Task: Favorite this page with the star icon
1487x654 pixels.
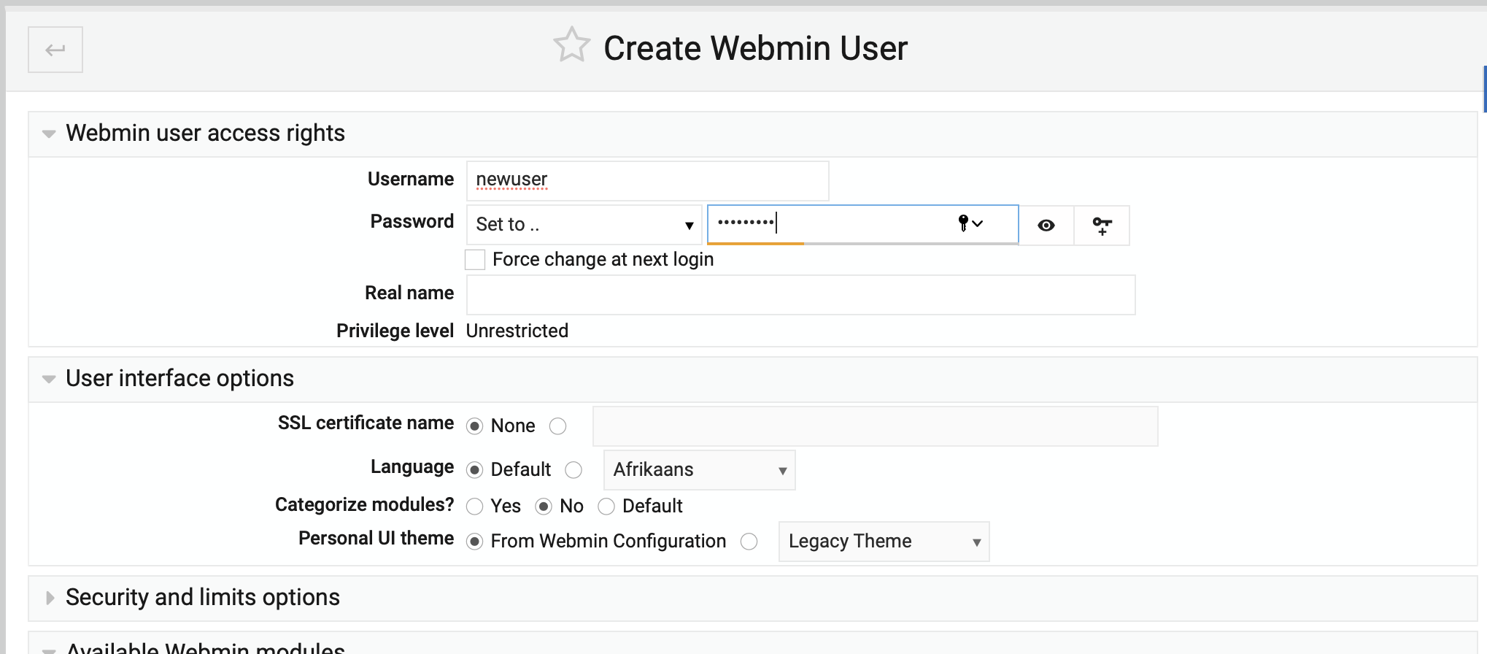Action: coord(571,45)
